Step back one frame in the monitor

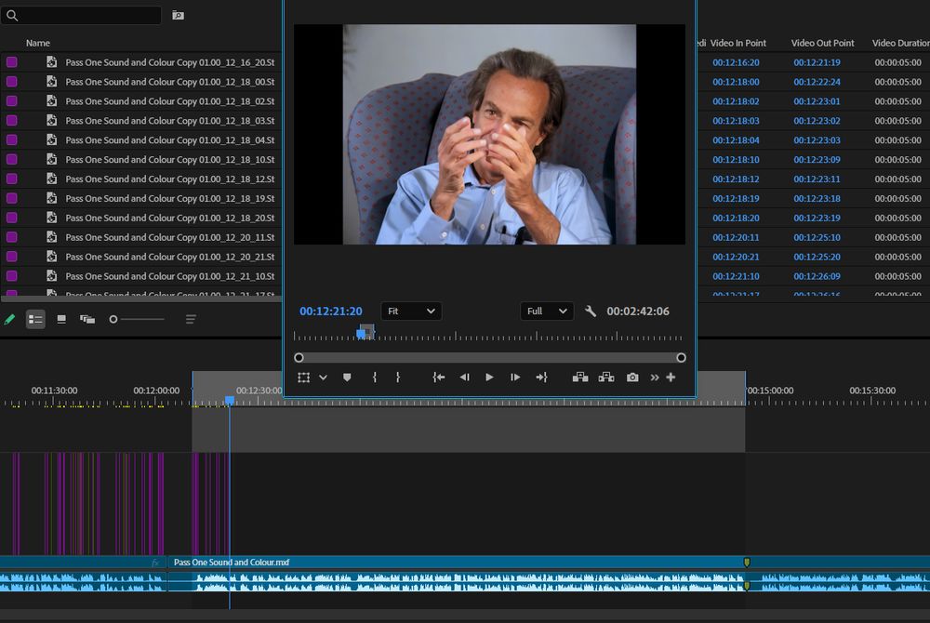coord(464,378)
